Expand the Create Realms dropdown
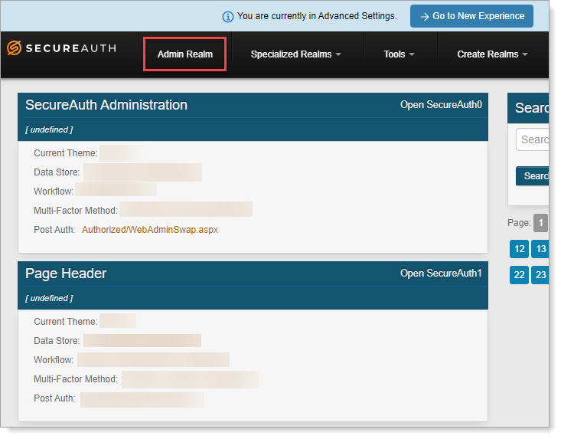This screenshot has height=439, width=561. point(492,54)
